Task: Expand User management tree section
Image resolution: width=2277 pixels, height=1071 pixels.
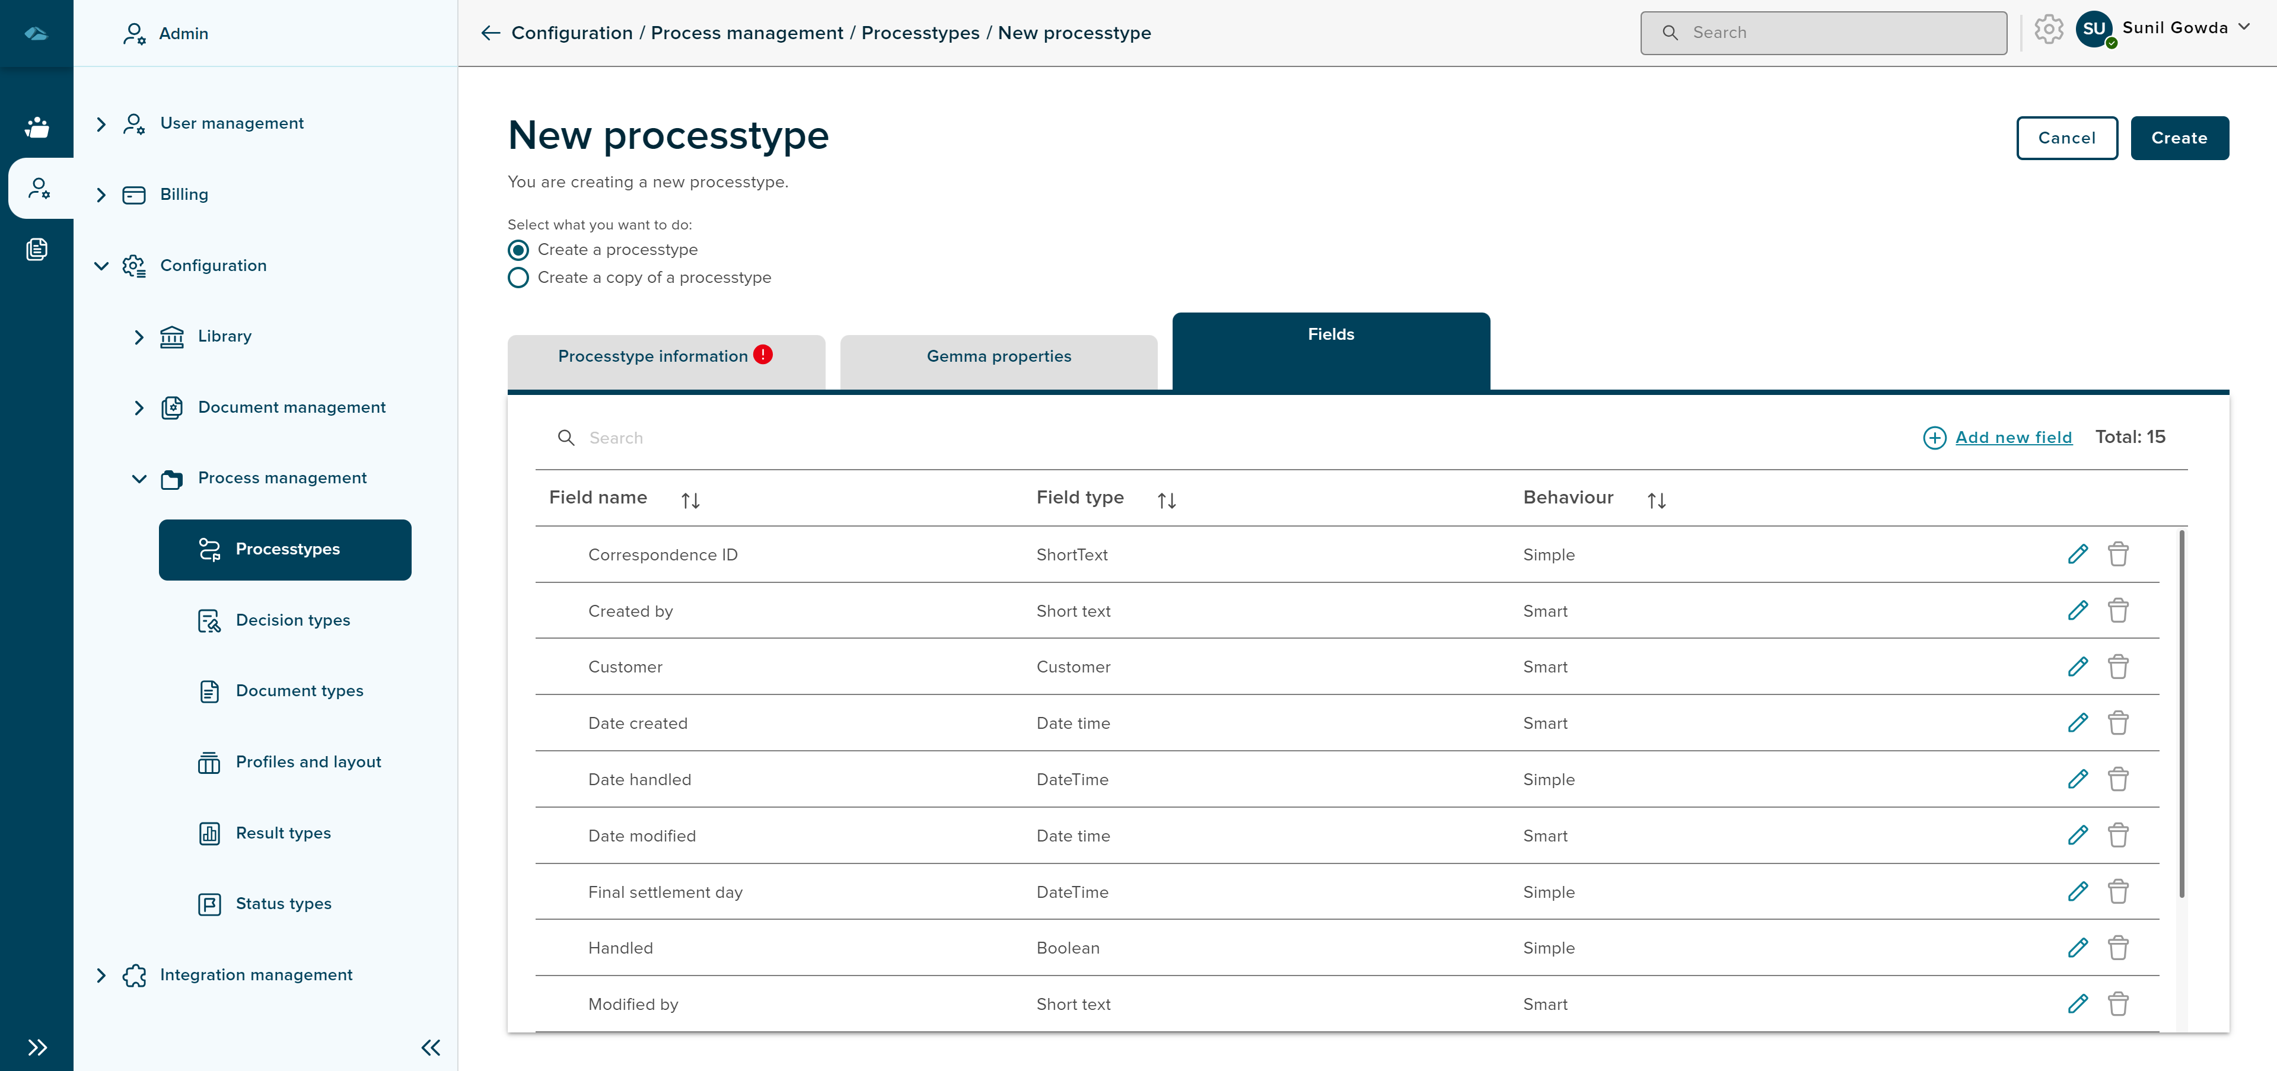Action: pos(101,124)
